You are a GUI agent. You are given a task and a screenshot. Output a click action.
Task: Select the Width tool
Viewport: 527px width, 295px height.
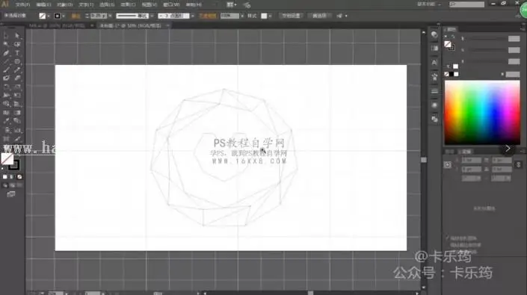click(6, 96)
